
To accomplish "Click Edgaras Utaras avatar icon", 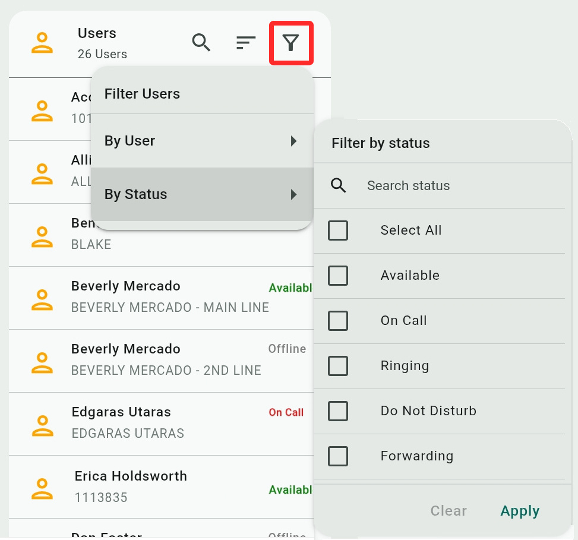I will tap(42, 426).
